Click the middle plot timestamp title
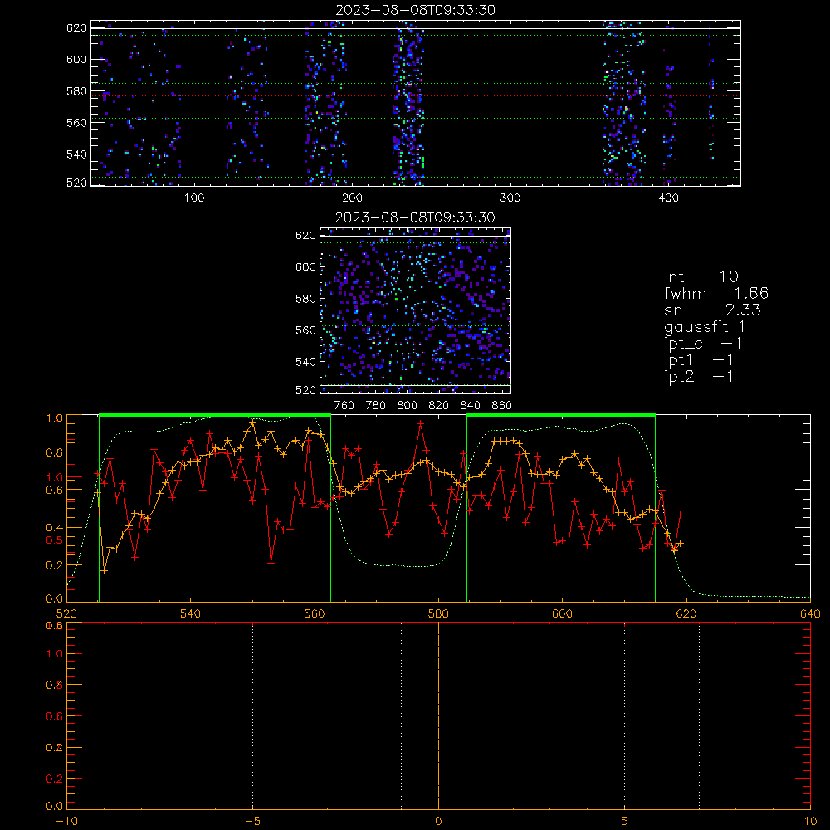Viewport: 830px width, 830px height. click(x=416, y=217)
